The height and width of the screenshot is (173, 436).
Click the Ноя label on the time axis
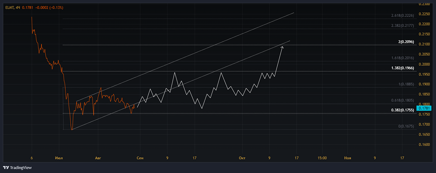coord(347,158)
